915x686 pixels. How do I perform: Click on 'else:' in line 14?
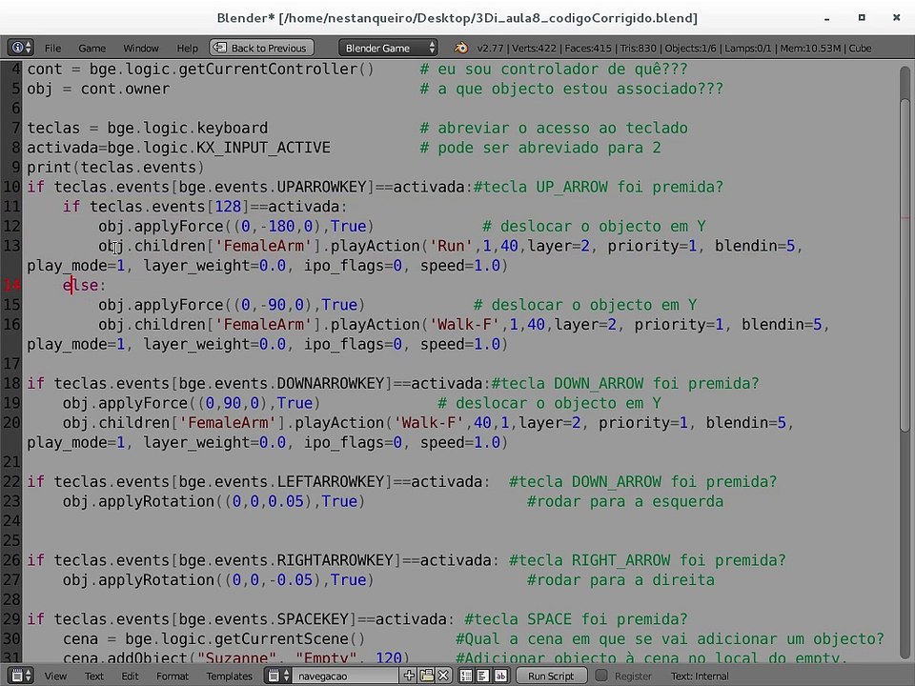[x=85, y=285]
